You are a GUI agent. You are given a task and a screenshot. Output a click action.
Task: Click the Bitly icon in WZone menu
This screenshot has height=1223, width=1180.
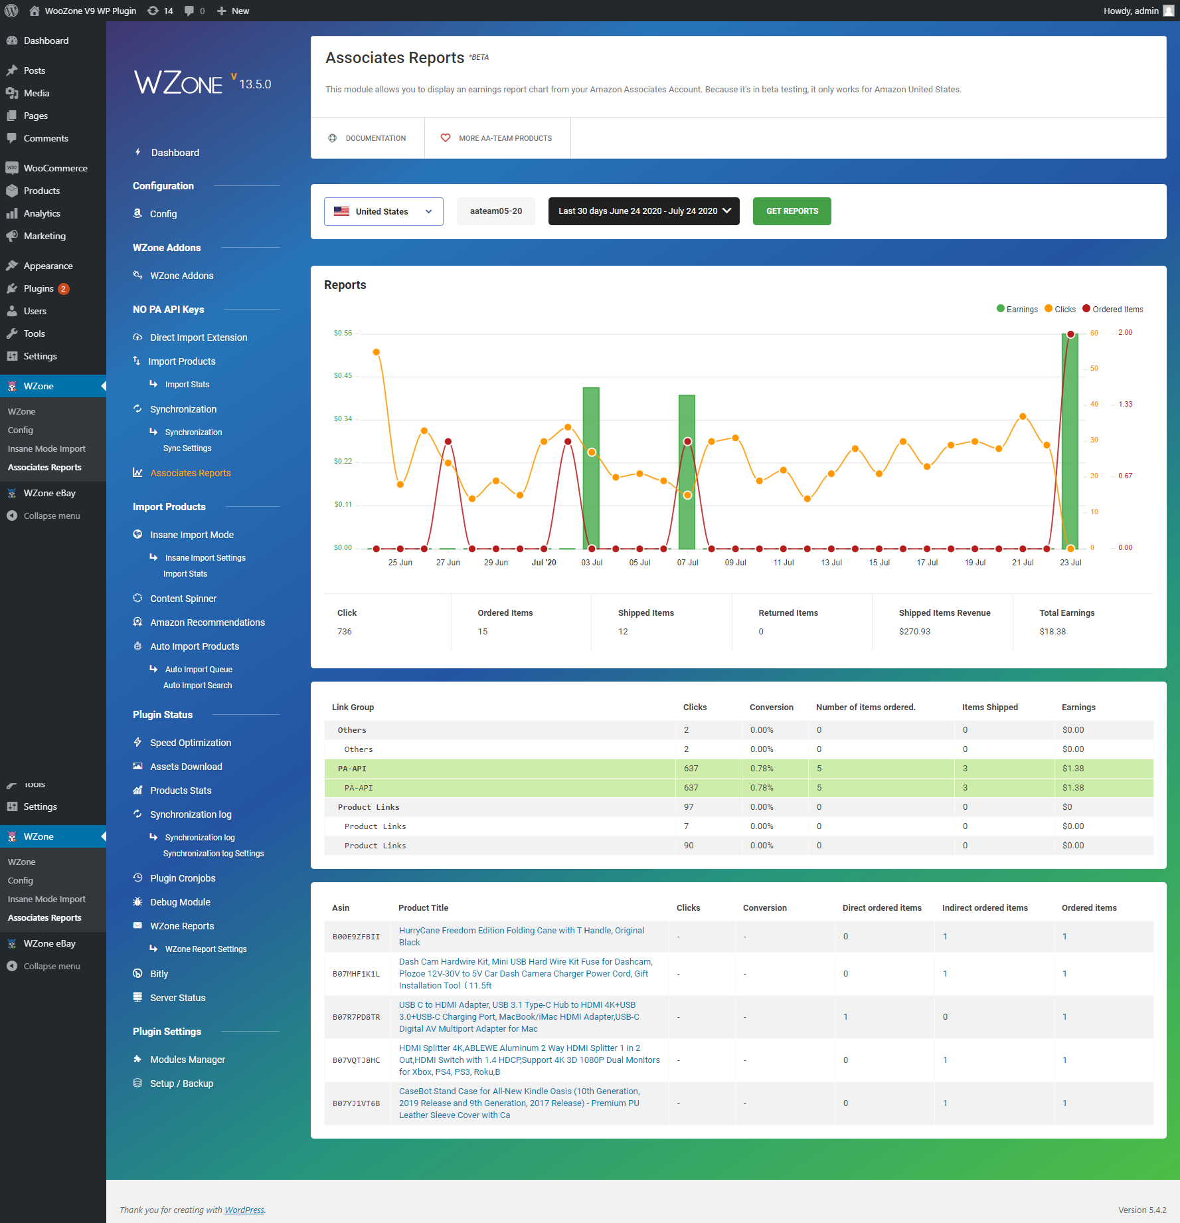coord(137,973)
